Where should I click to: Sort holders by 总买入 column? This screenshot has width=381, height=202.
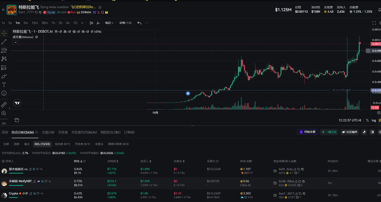[x=150, y=161]
